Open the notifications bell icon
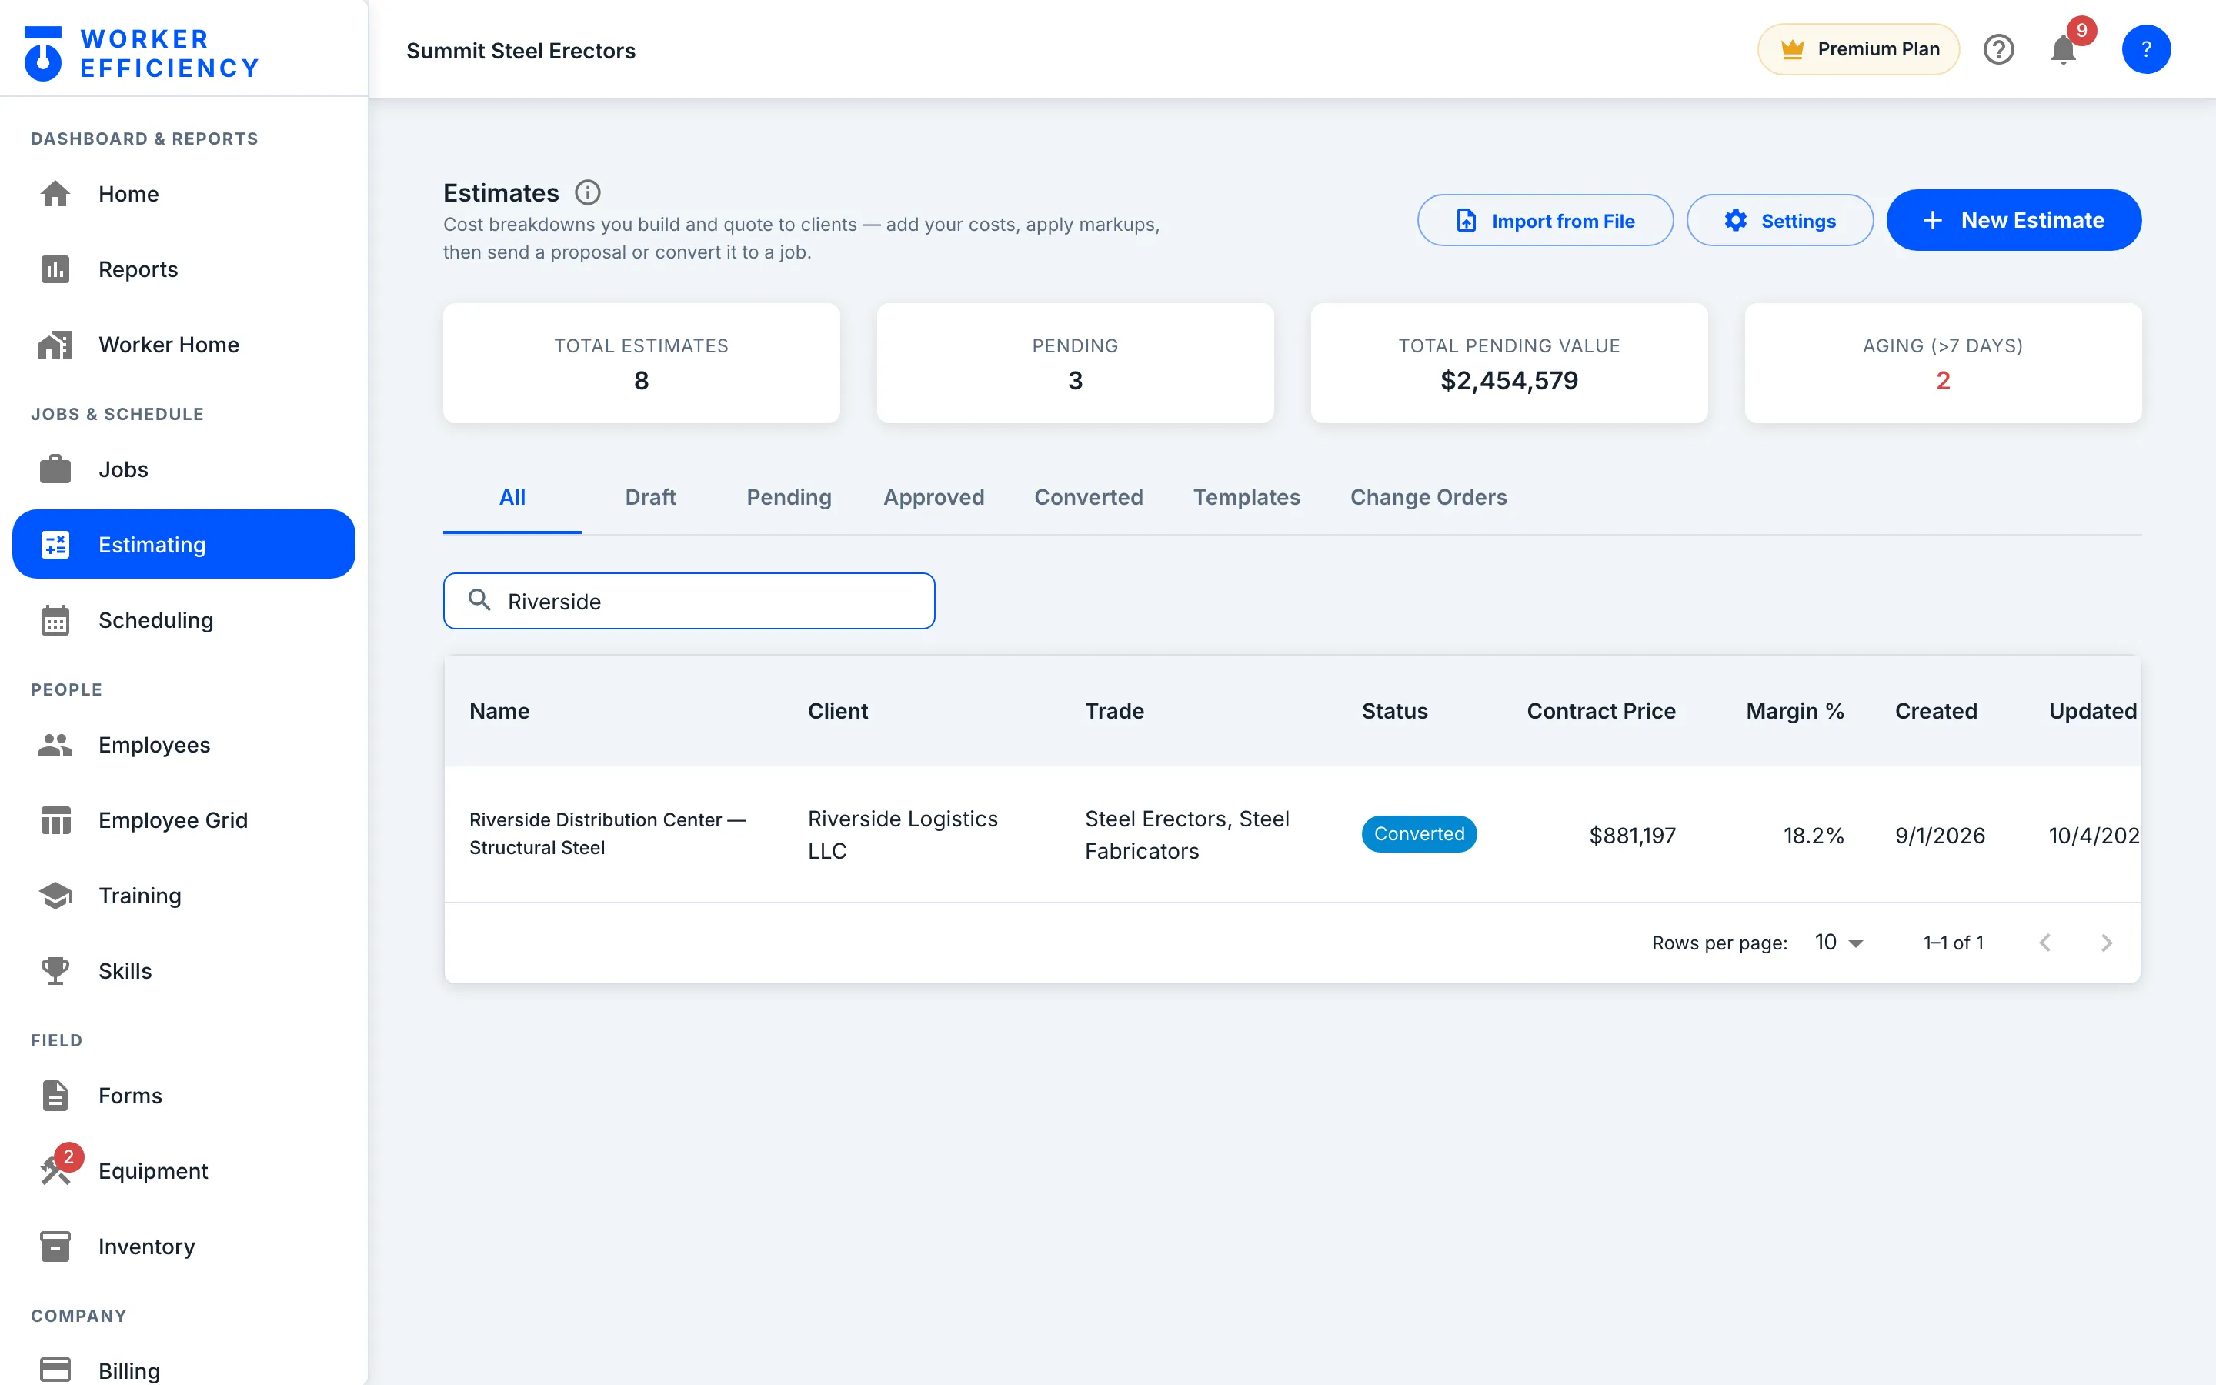The height and width of the screenshot is (1385, 2216). [2062, 49]
